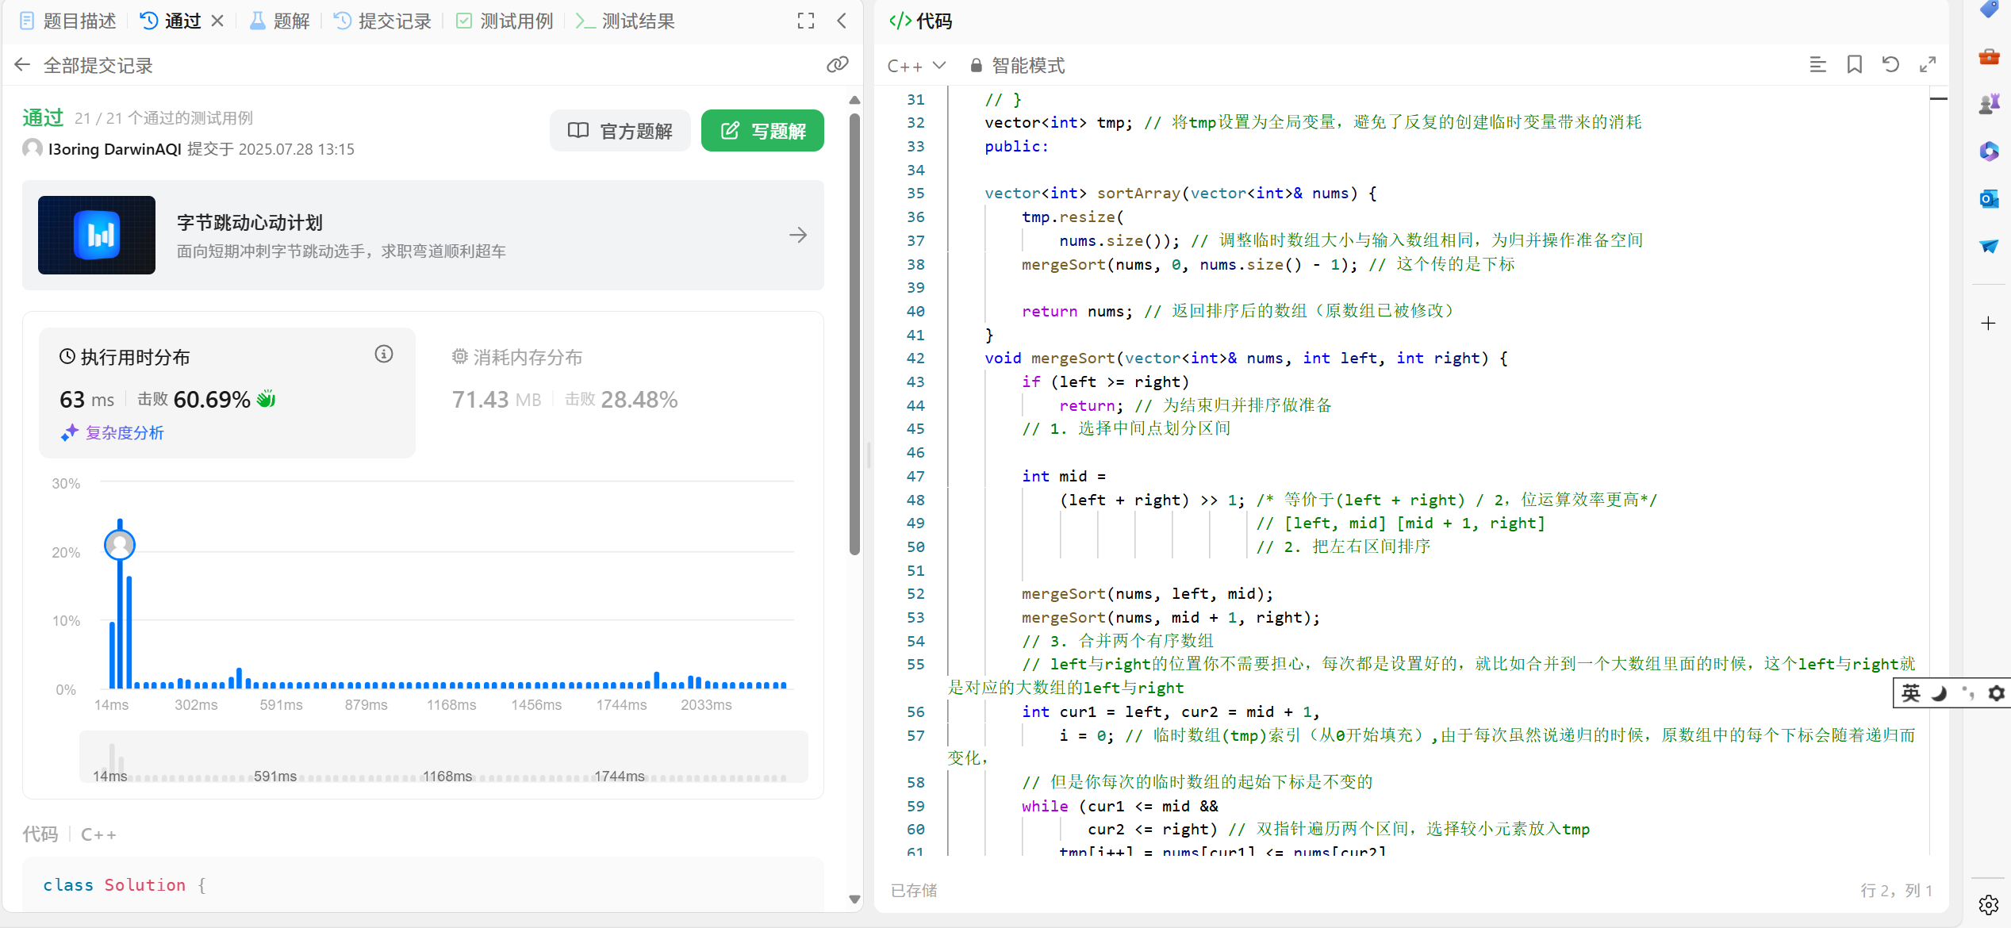Switch to the 测试结果 tab

click(x=626, y=21)
